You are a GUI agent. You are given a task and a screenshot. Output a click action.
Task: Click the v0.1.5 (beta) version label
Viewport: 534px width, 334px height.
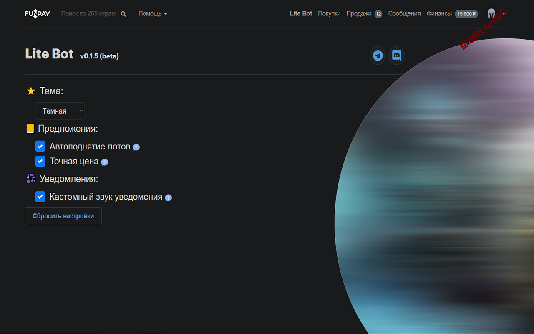[x=99, y=56]
